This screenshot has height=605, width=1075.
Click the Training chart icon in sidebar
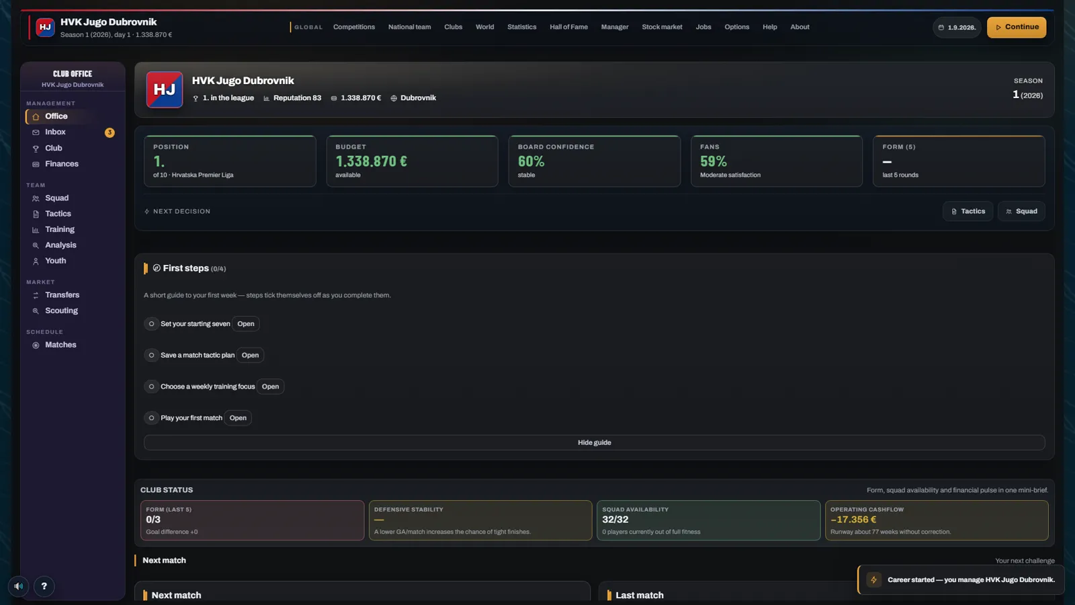pos(36,230)
